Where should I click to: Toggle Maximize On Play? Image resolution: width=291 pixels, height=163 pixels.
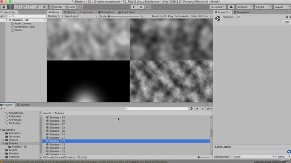[162, 16]
